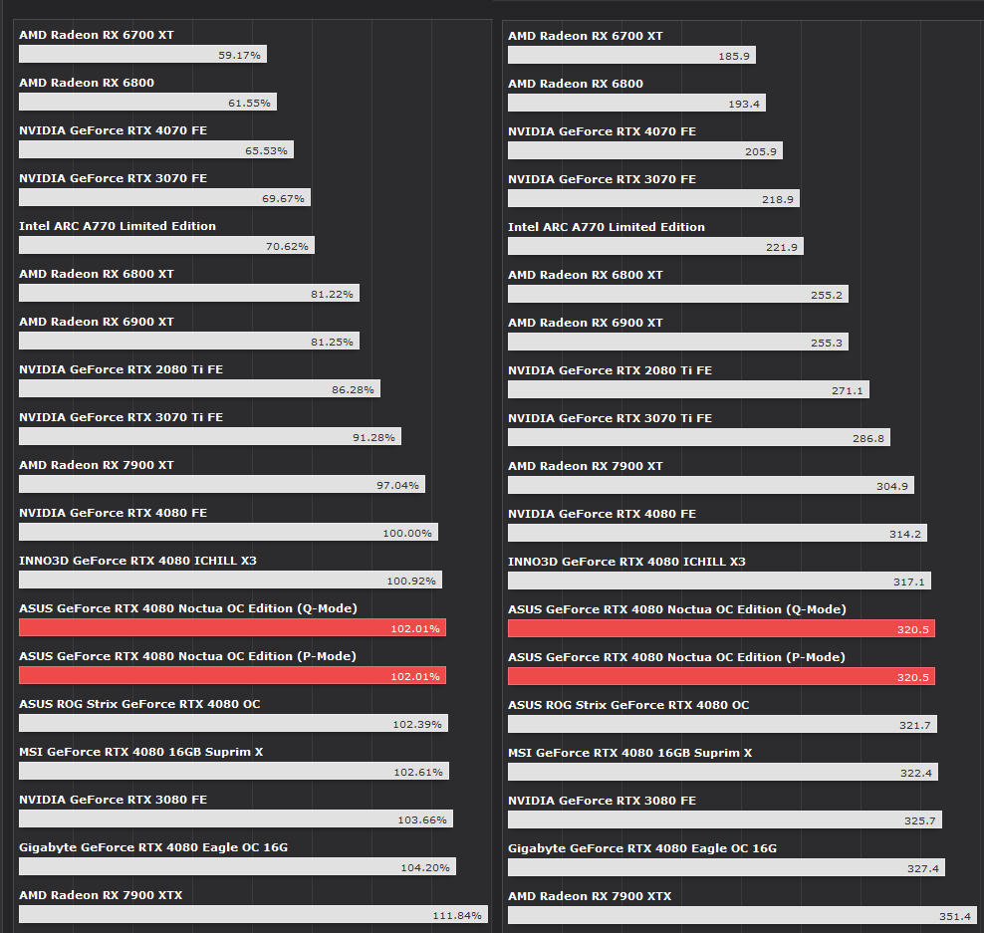The width and height of the screenshot is (984, 933).
Task: Click AMD Radeon RX 7900 XTX label in right chart
Action: (590, 896)
